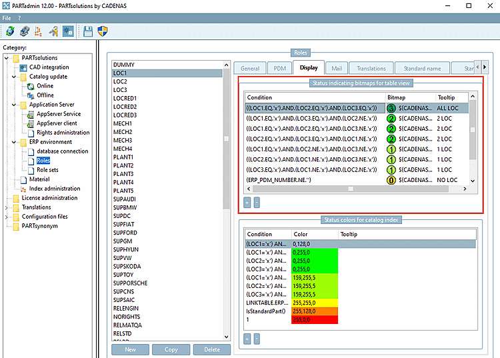Select the SUPTOY role in list
The image size is (500, 358).
tap(124, 275)
